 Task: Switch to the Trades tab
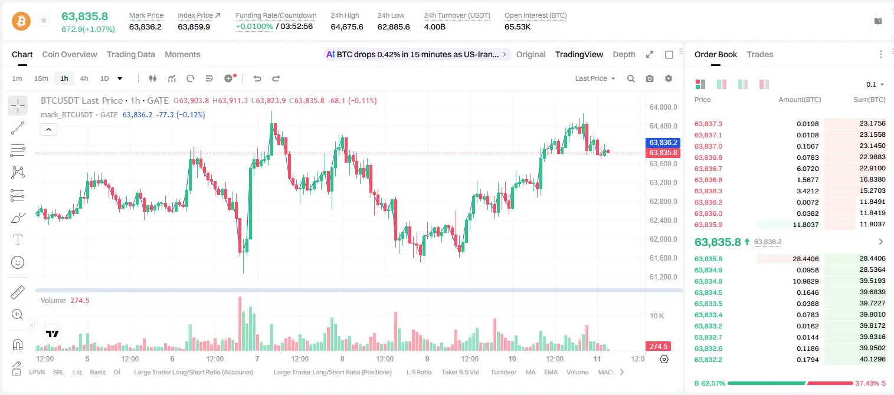[759, 54]
